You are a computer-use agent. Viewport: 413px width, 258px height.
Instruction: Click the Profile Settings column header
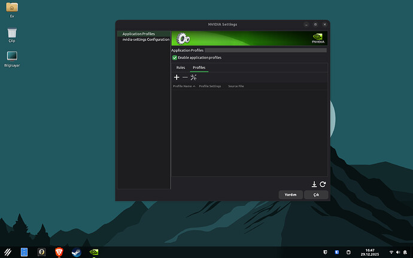coord(209,86)
